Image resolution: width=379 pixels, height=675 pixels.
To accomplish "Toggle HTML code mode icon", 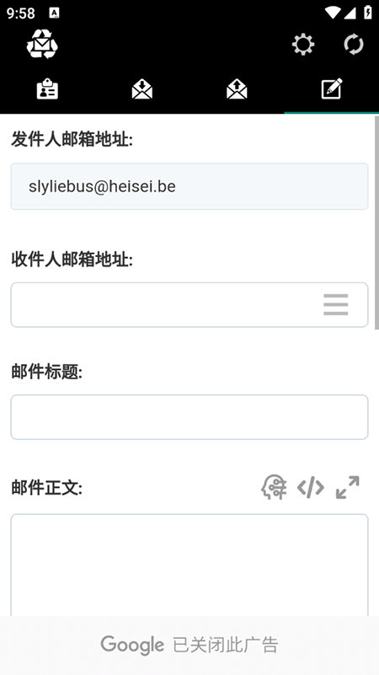I will pyautogui.click(x=311, y=487).
